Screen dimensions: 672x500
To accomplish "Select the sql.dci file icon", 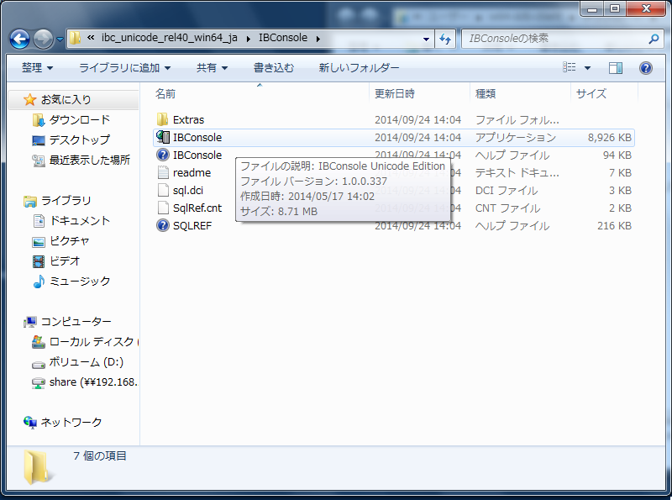I will (x=163, y=190).
